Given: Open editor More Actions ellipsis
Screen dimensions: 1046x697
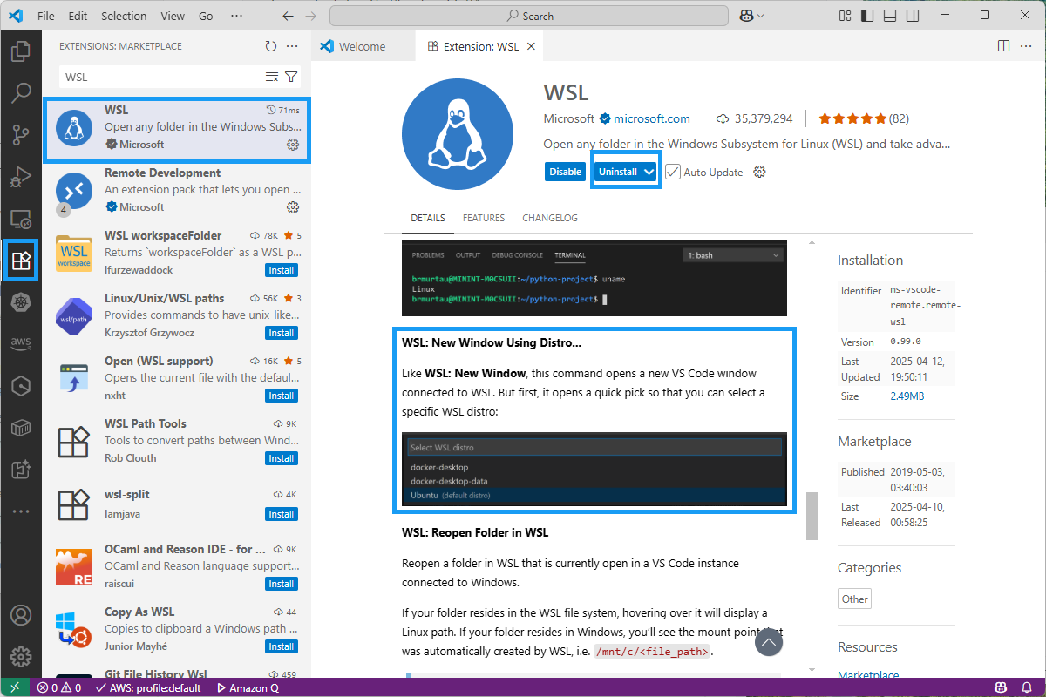Looking at the screenshot, I should [x=1026, y=46].
